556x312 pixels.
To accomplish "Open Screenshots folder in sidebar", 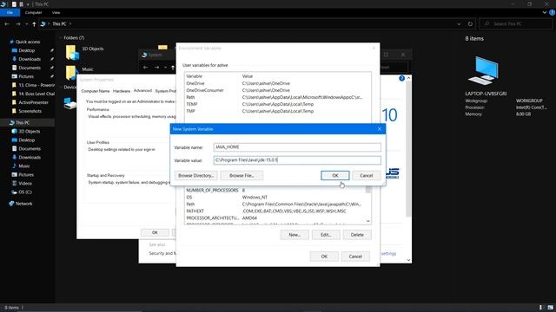I will click(x=30, y=111).
